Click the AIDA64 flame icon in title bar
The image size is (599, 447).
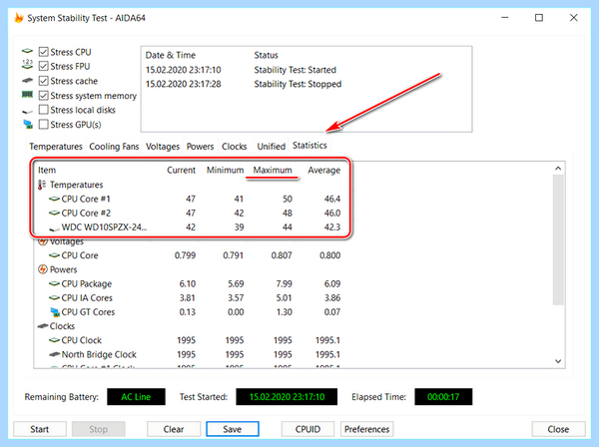click(18, 18)
